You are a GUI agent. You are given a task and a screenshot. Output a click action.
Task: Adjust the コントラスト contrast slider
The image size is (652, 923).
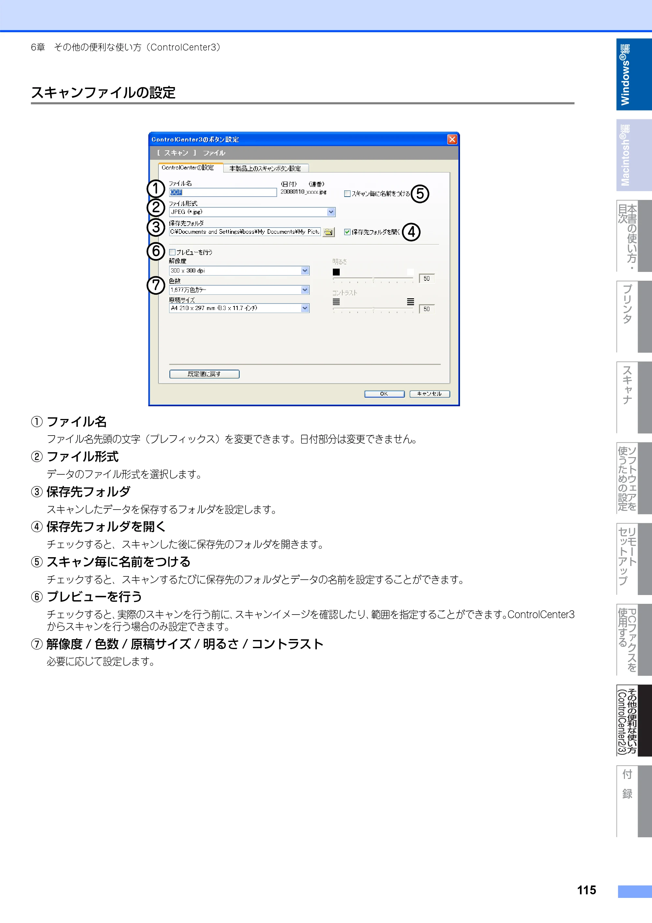(x=373, y=309)
